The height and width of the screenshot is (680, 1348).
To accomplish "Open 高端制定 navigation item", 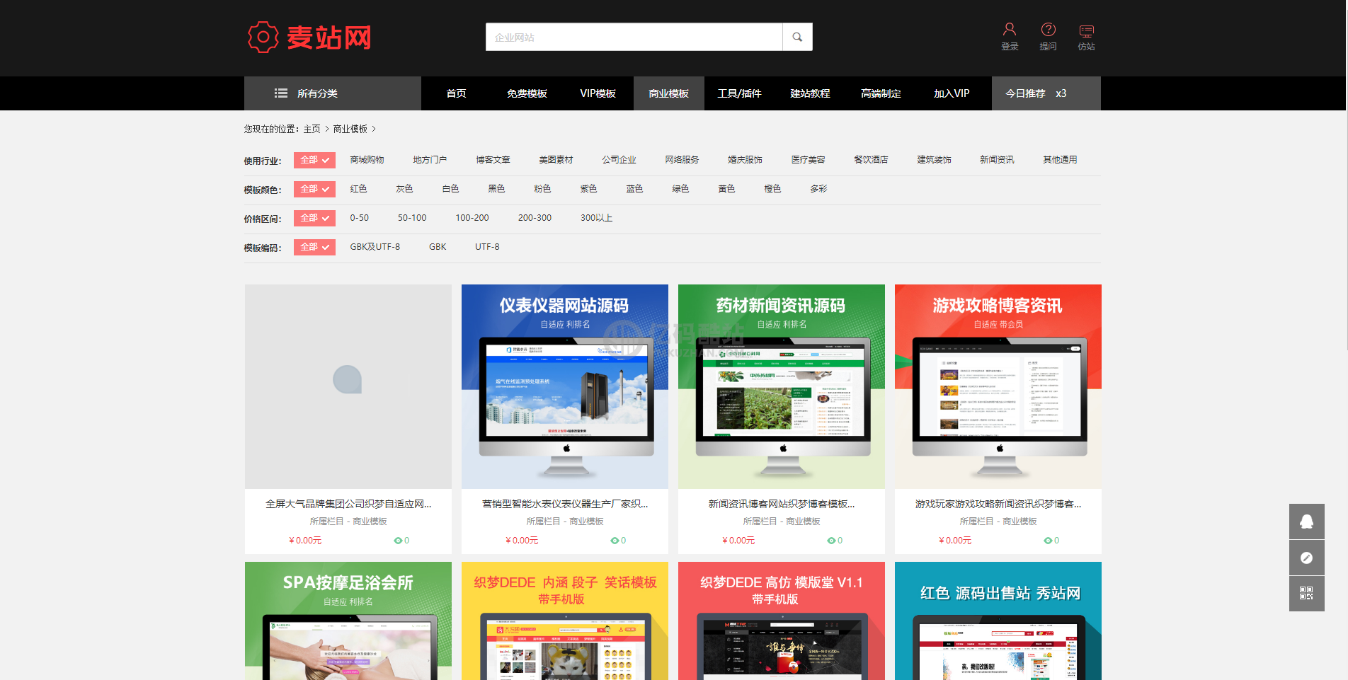I will pos(881,93).
